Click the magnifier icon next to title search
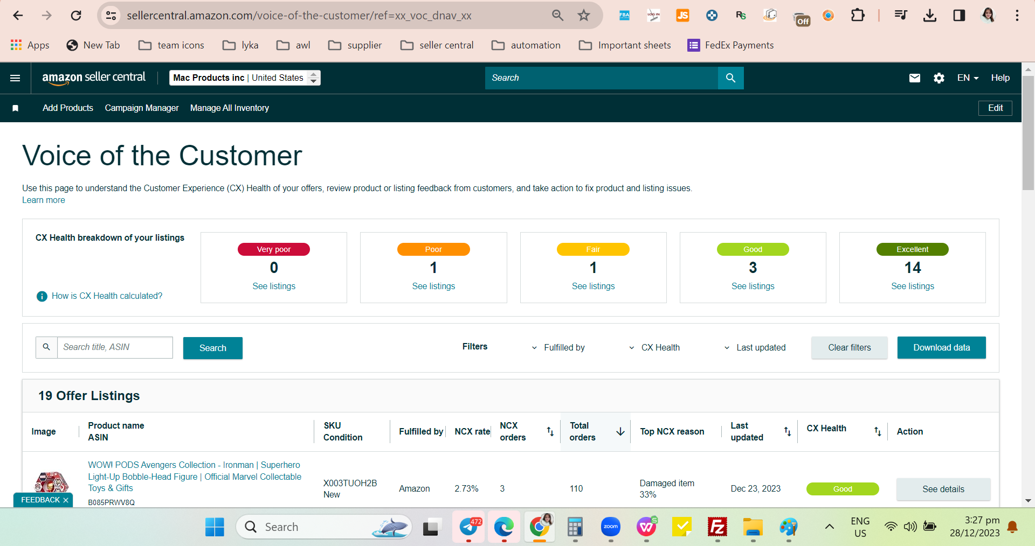The height and width of the screenshot is (546, 1035). tap(46, 347)
